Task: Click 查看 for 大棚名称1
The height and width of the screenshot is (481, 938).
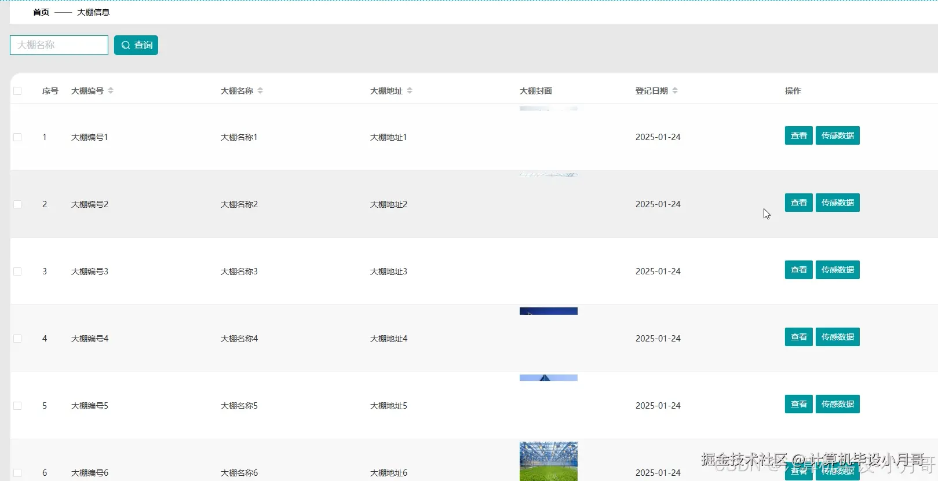Action: tap(798, 135)
